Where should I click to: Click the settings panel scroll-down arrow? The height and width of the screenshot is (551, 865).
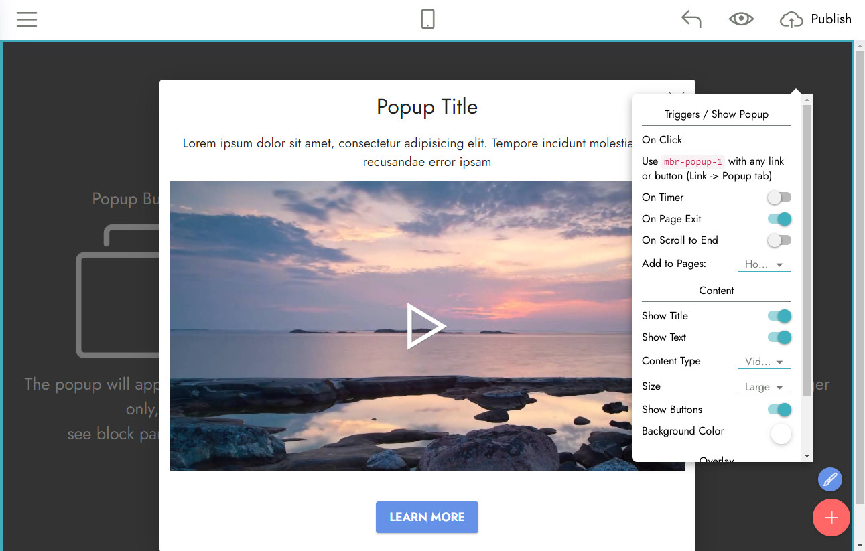point(807,456)
